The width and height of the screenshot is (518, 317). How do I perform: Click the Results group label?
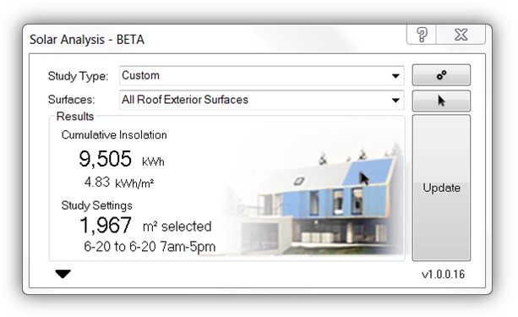75,117
